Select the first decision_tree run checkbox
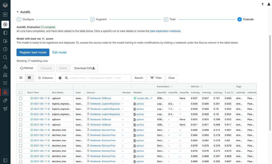 tap(20, 130)
